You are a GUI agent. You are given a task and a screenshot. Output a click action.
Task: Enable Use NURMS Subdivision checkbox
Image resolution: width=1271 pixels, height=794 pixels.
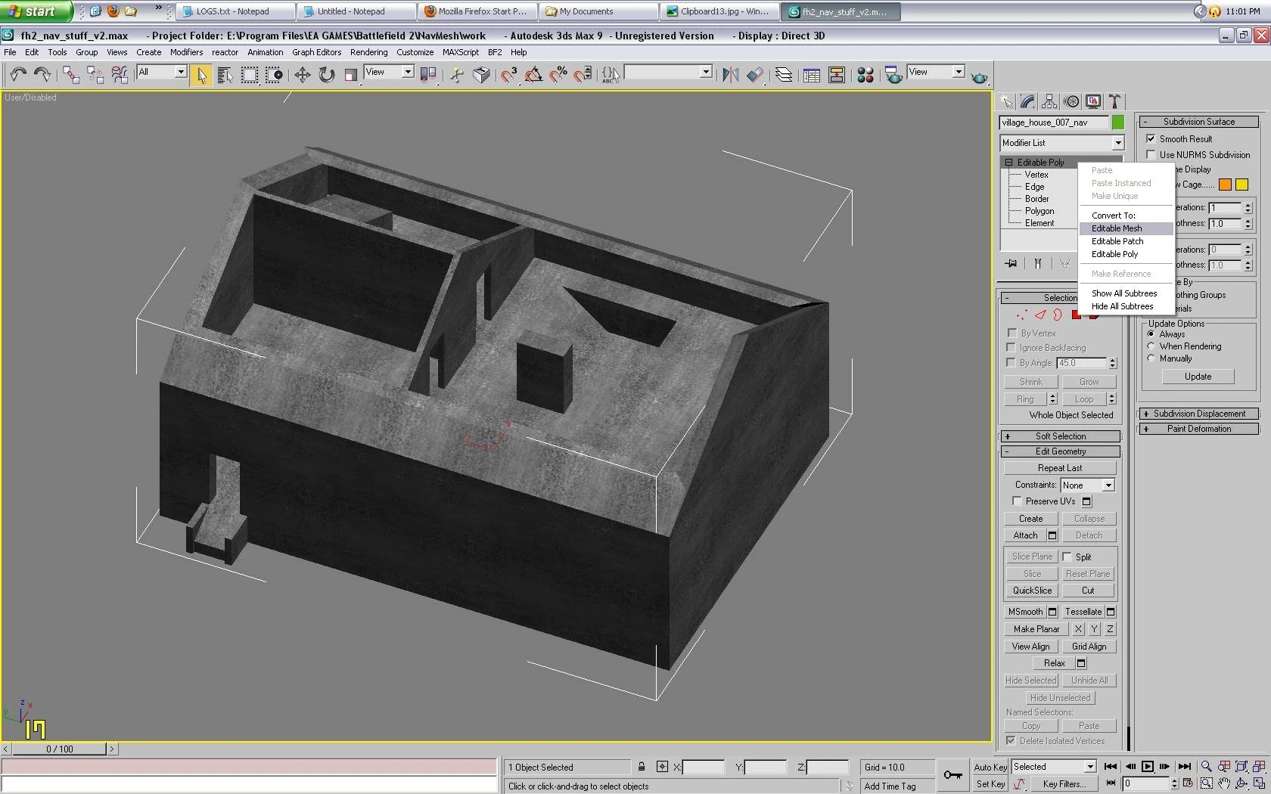point(1151,155)
